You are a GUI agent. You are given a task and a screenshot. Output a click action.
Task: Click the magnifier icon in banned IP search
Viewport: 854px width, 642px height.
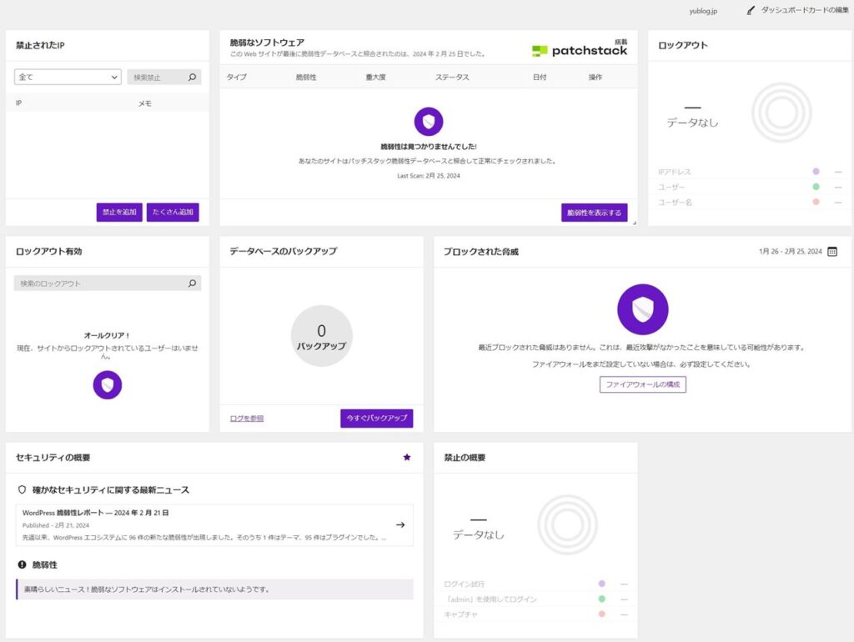(x=193, y=77)
